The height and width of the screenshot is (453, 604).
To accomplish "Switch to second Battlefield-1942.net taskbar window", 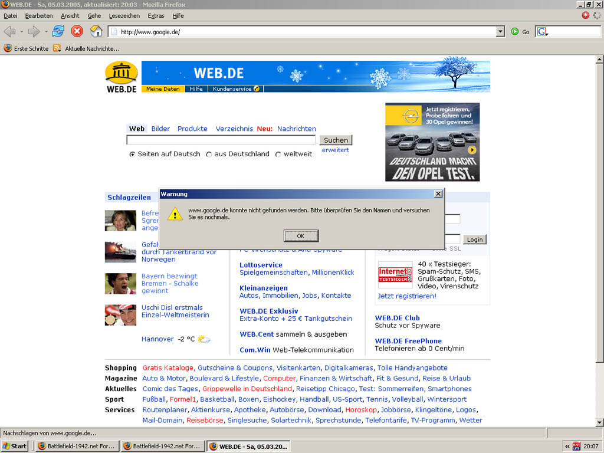I will (163, 446).
